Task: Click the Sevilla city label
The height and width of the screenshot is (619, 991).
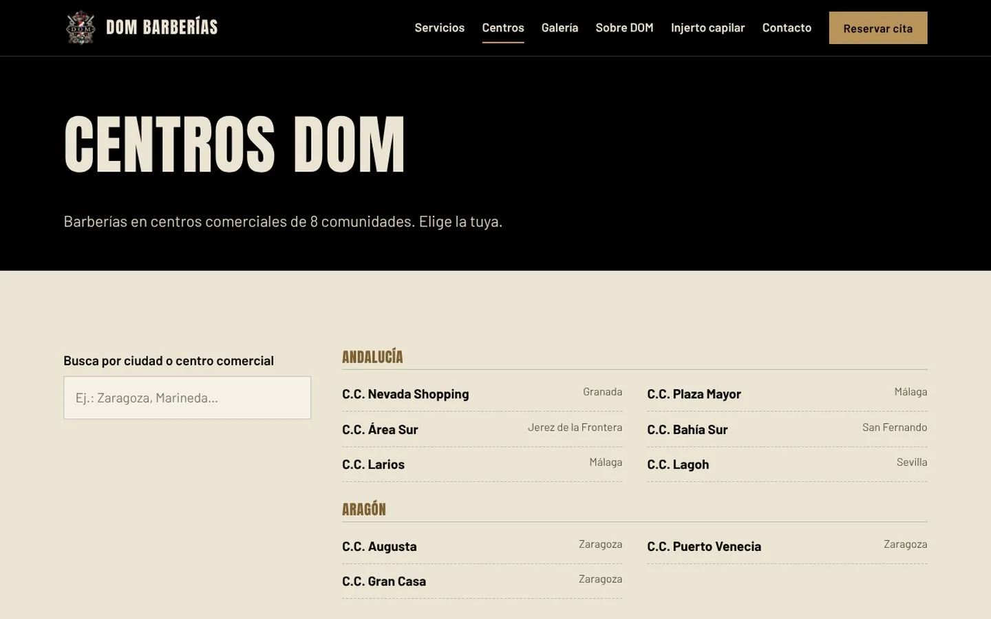Action: (912, 462)
